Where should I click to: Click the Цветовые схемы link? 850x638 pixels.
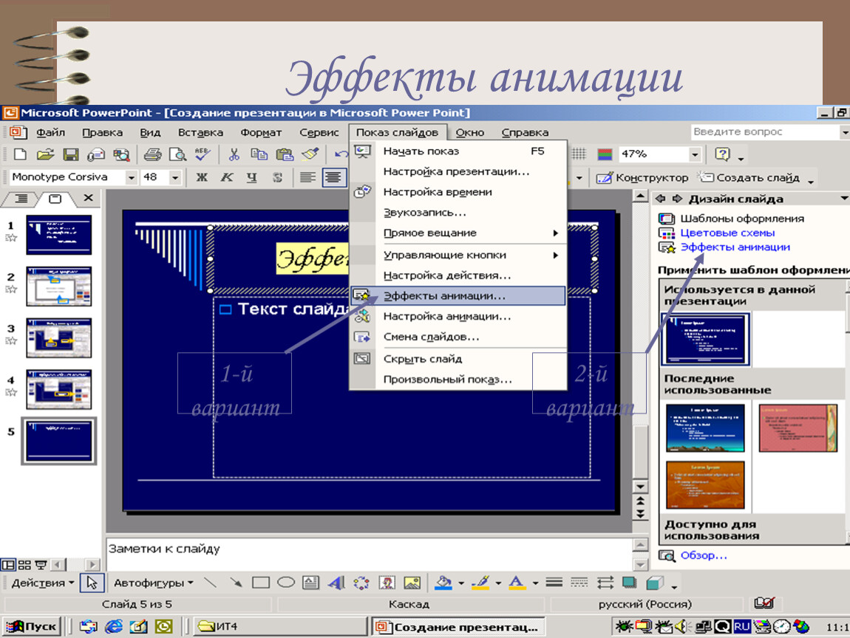[727, 233]
